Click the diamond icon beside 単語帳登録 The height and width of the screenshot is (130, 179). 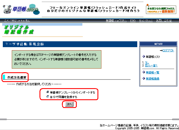point(144,79)
